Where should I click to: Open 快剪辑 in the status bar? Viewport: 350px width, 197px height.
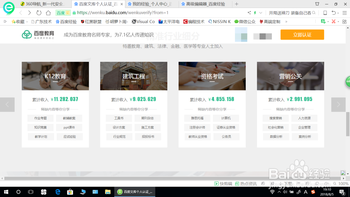pyautogui.click(x=223, y=184)
